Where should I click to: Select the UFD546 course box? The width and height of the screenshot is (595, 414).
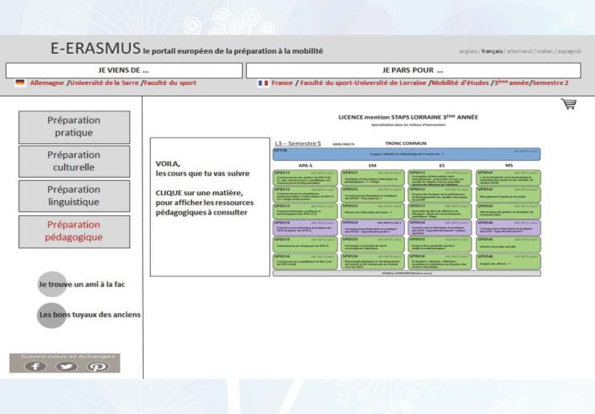[x=508, y=262]
